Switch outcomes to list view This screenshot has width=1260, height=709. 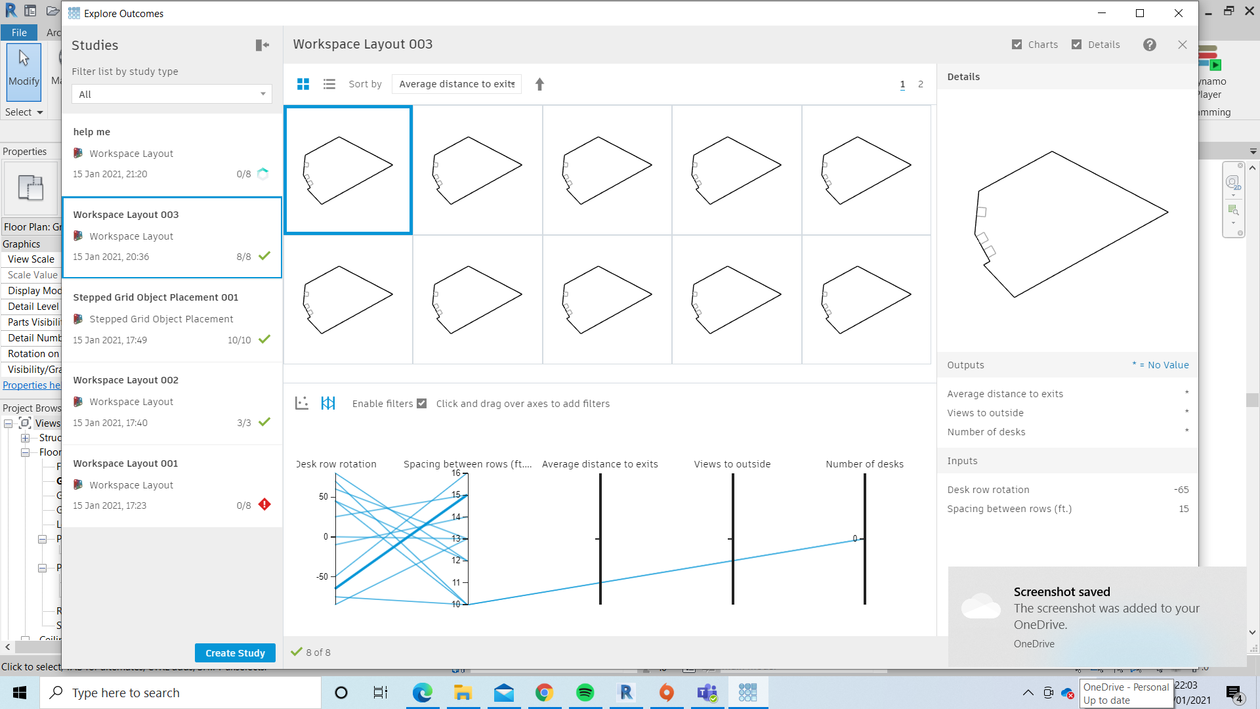click(x=329, y=84)
